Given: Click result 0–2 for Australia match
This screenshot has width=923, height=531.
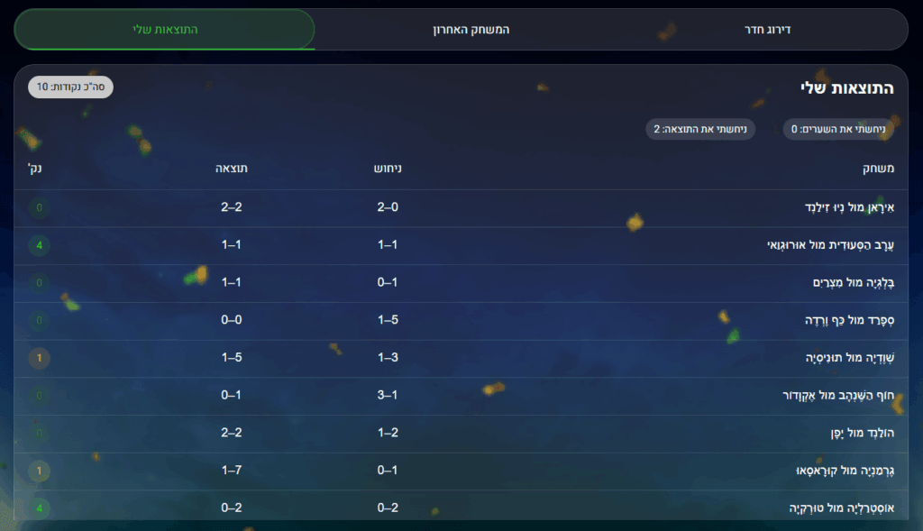Looking at the screenshot, I should tap(232, 508).
